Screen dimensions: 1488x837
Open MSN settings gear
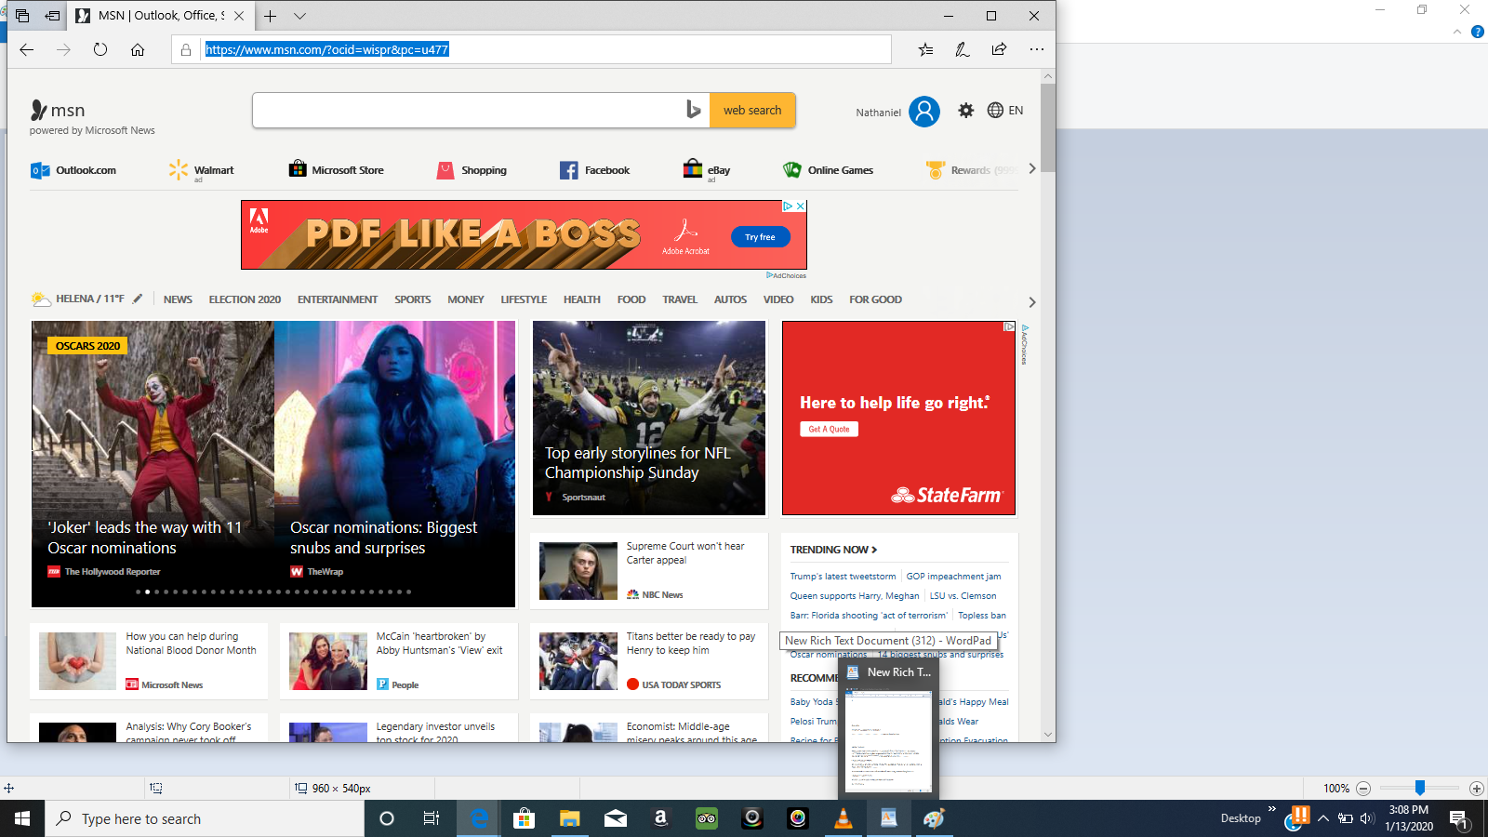[x=966, y=111]
